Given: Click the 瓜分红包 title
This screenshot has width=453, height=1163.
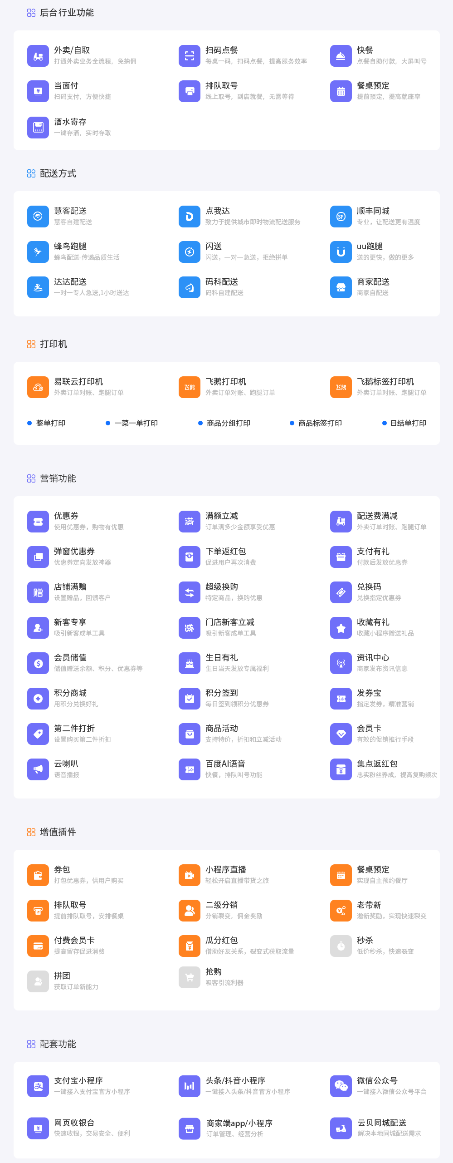Looking at the screenshot, I should [x=222, y=940].
